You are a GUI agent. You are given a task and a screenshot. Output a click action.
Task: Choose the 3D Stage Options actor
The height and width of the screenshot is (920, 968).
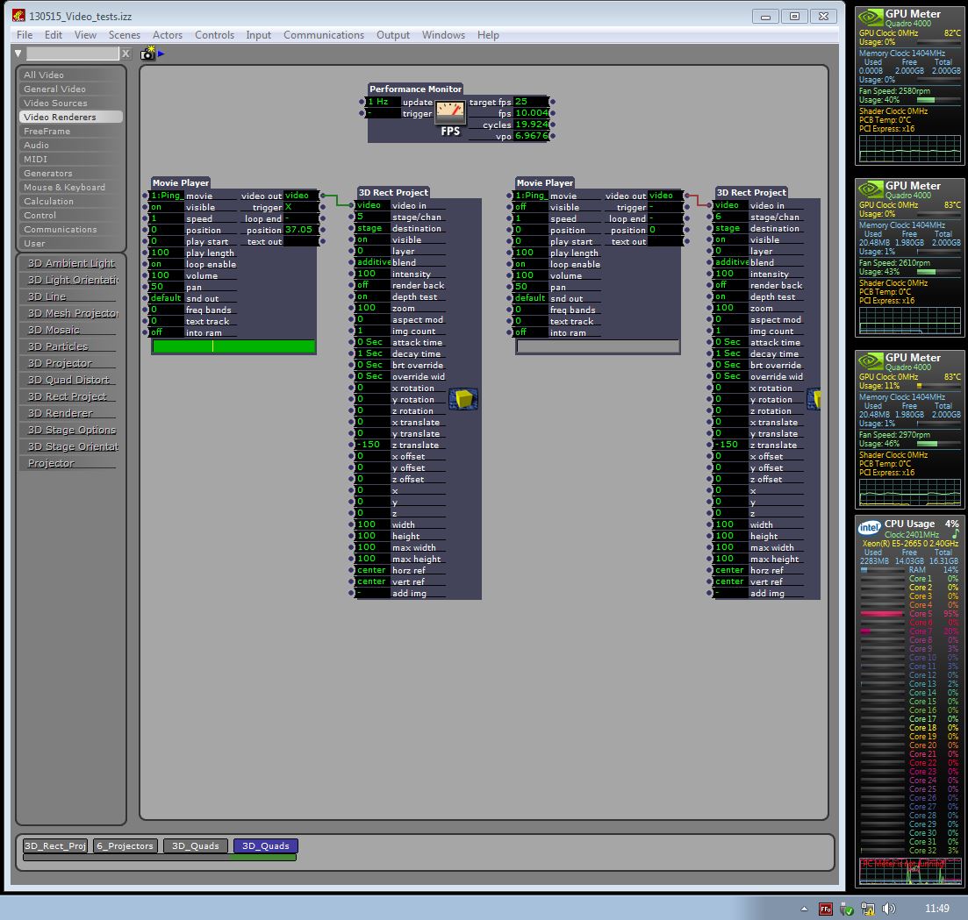point(72,430)
